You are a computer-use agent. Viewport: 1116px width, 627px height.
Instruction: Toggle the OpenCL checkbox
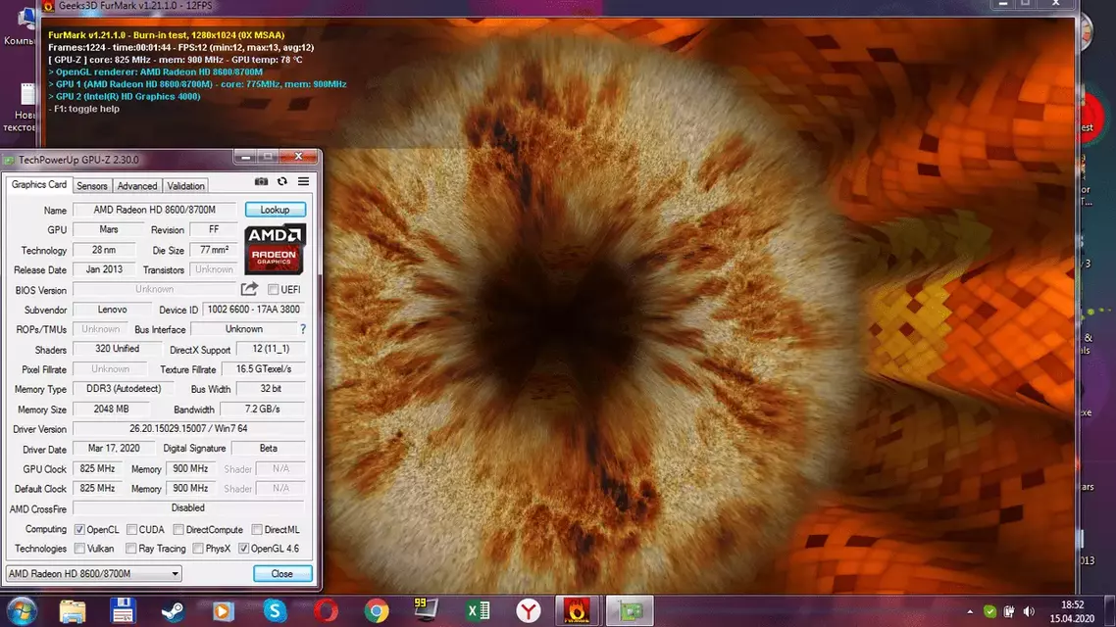pyautogui.click(x=79, y=530)
